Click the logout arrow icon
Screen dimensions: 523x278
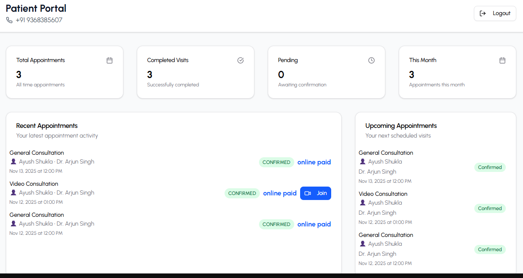(x=483, y=13)
